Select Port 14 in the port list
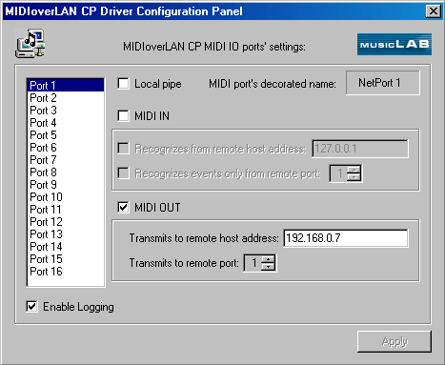Screen dimensions: 445x365 click(66, 247)
